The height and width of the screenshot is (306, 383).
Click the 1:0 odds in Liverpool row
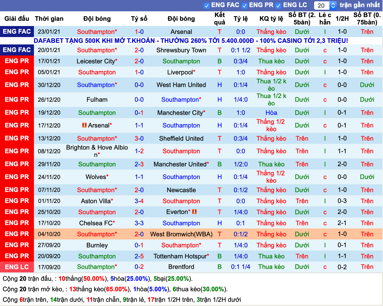coord(241,72)
